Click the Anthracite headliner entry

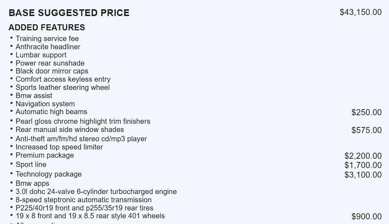click(x=48, y=47)
